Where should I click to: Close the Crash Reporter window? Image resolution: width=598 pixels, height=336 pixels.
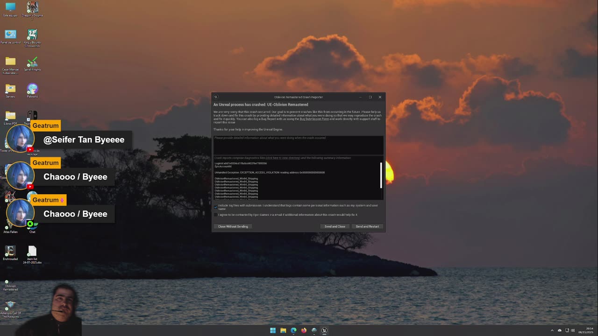click(380, 97)
